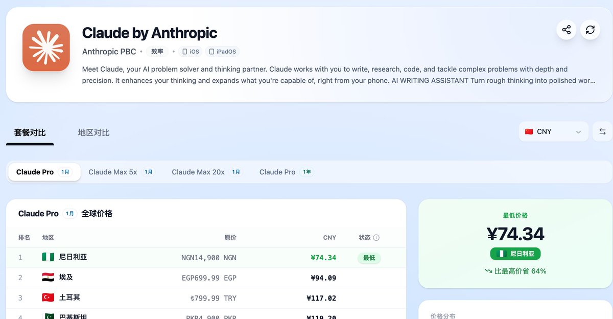The width and height of the screenshot is (613, 319).
Task: Click the Claude app logo icon
Action: pos(46,48)
